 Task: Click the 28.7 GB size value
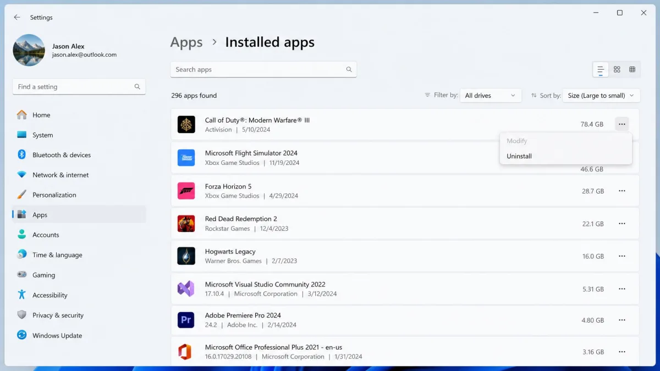pos(593,191)
